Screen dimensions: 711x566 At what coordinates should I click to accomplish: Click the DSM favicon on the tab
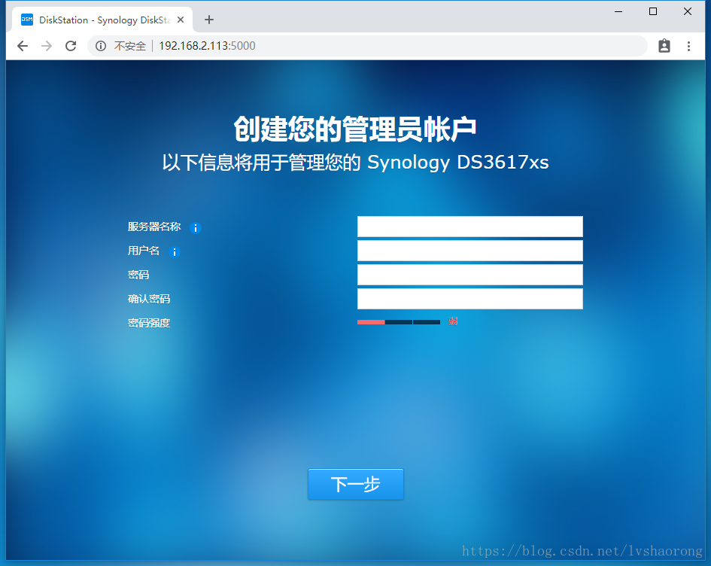coord(27,20)
